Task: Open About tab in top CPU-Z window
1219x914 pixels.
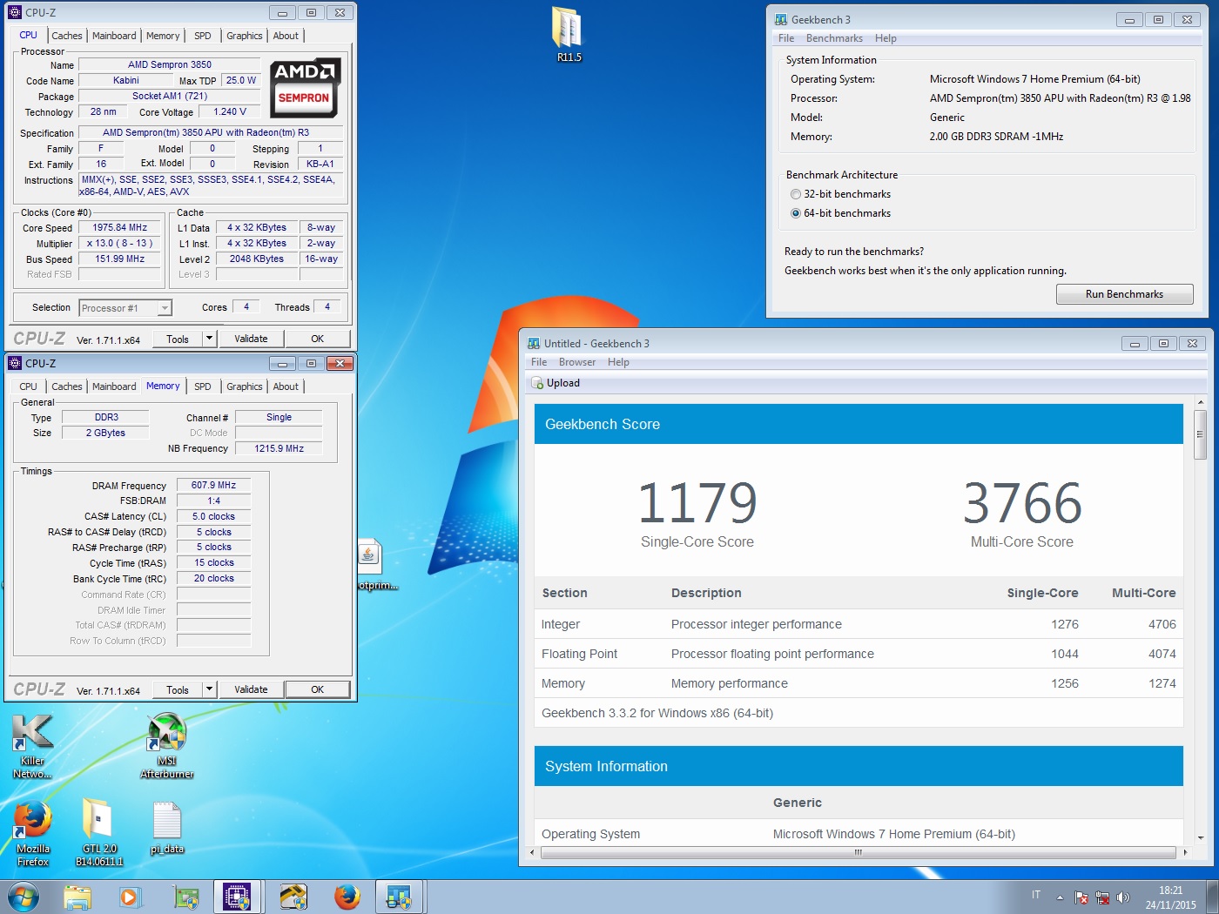Action: pos(286,36)
